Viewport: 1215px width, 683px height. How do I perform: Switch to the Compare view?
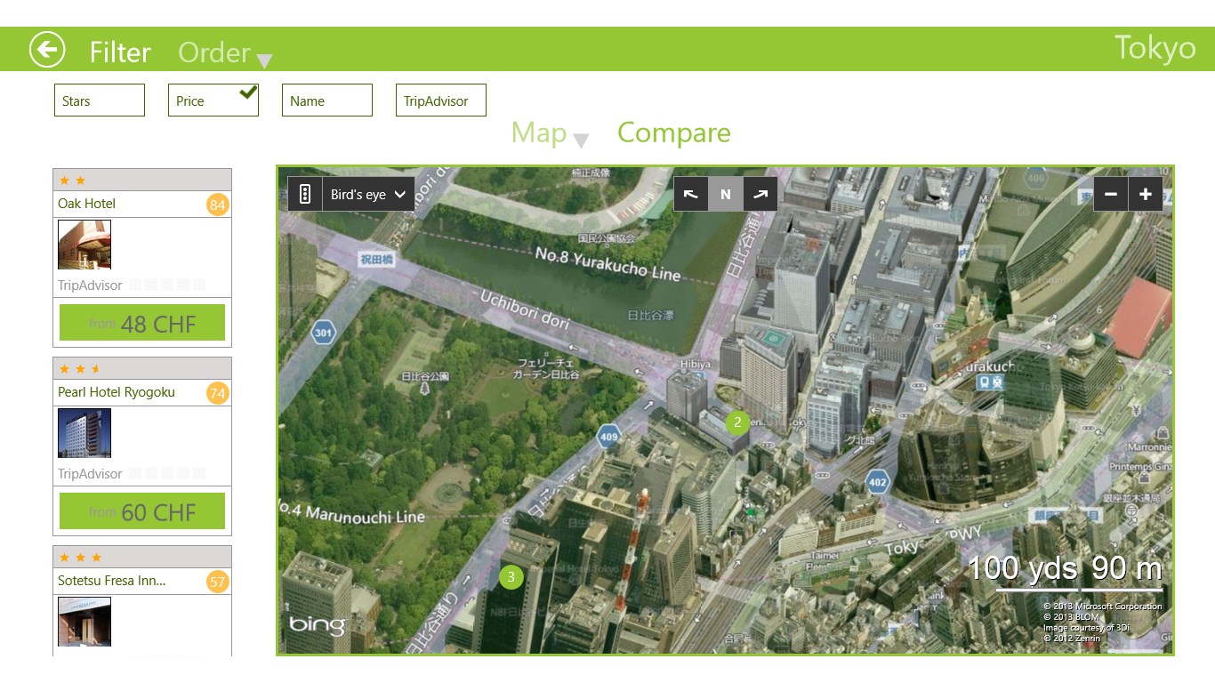[673, 133]
